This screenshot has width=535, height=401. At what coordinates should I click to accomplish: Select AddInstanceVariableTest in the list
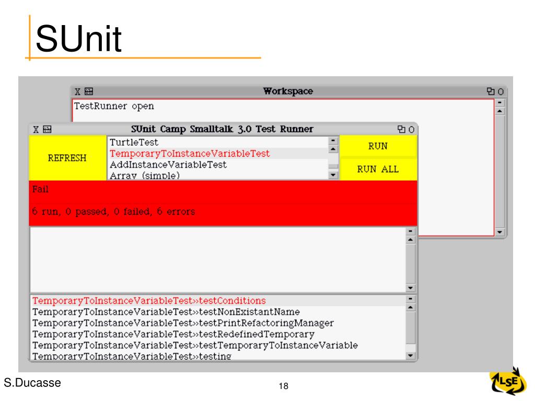coord(218,164)
